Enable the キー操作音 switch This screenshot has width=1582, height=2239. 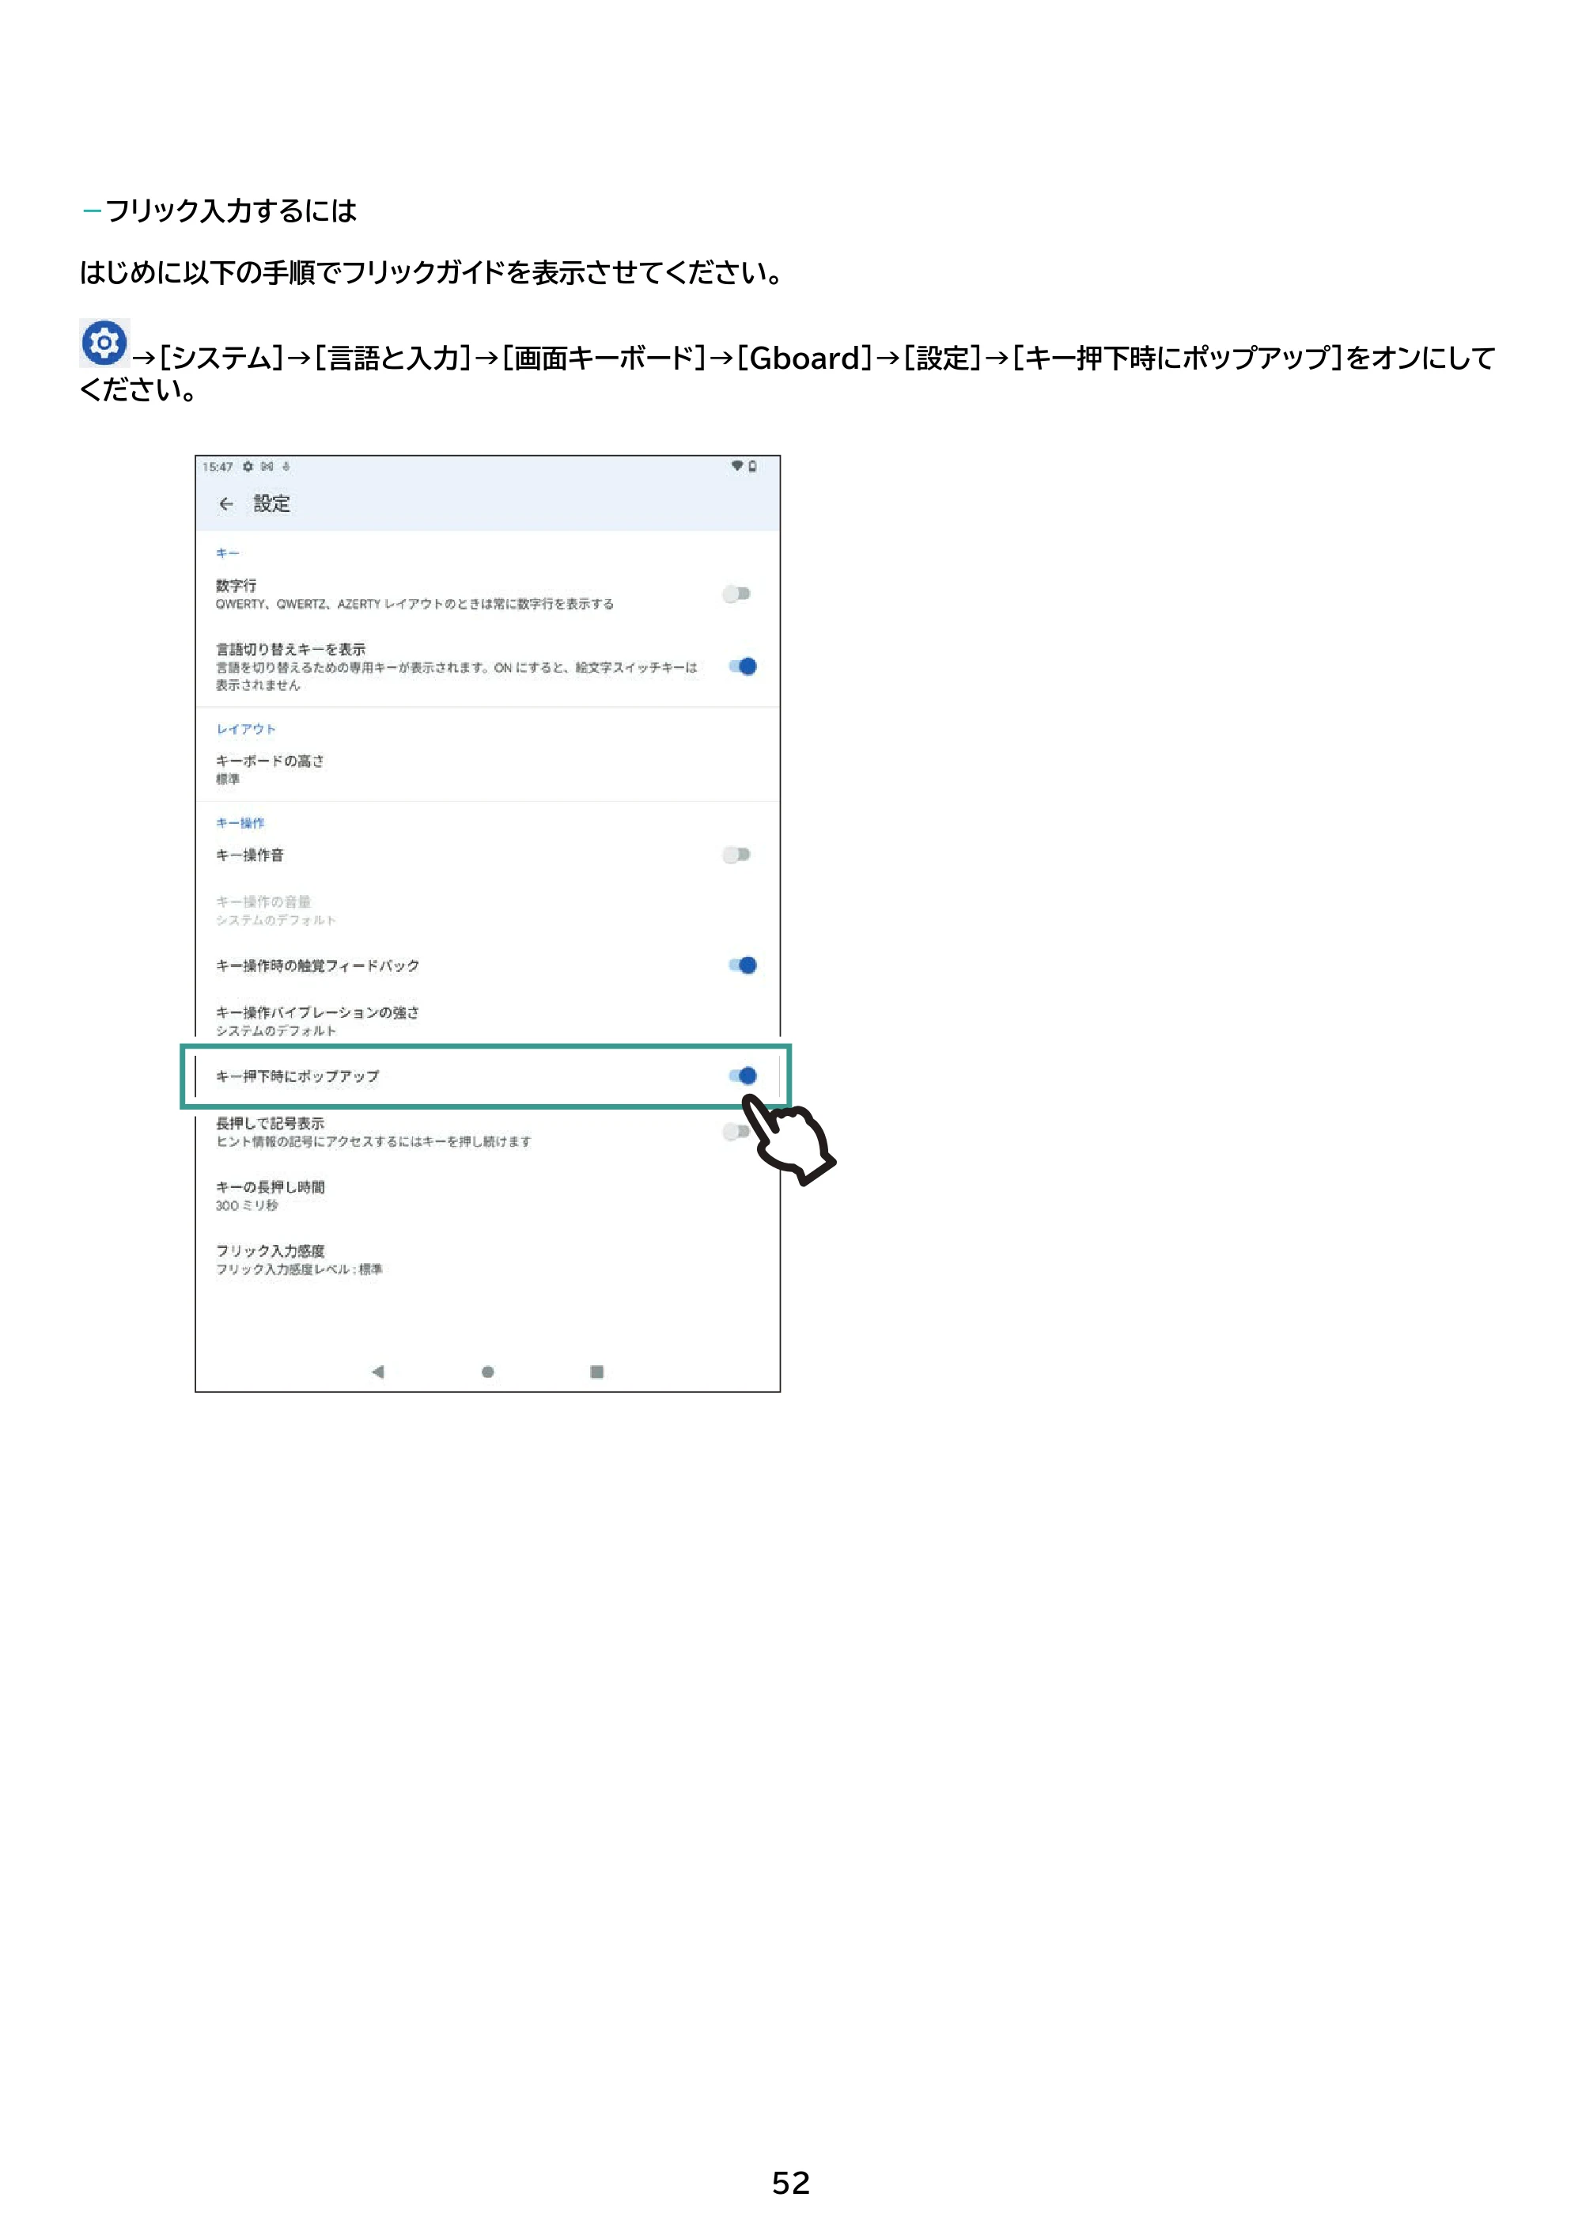point(737,856)
